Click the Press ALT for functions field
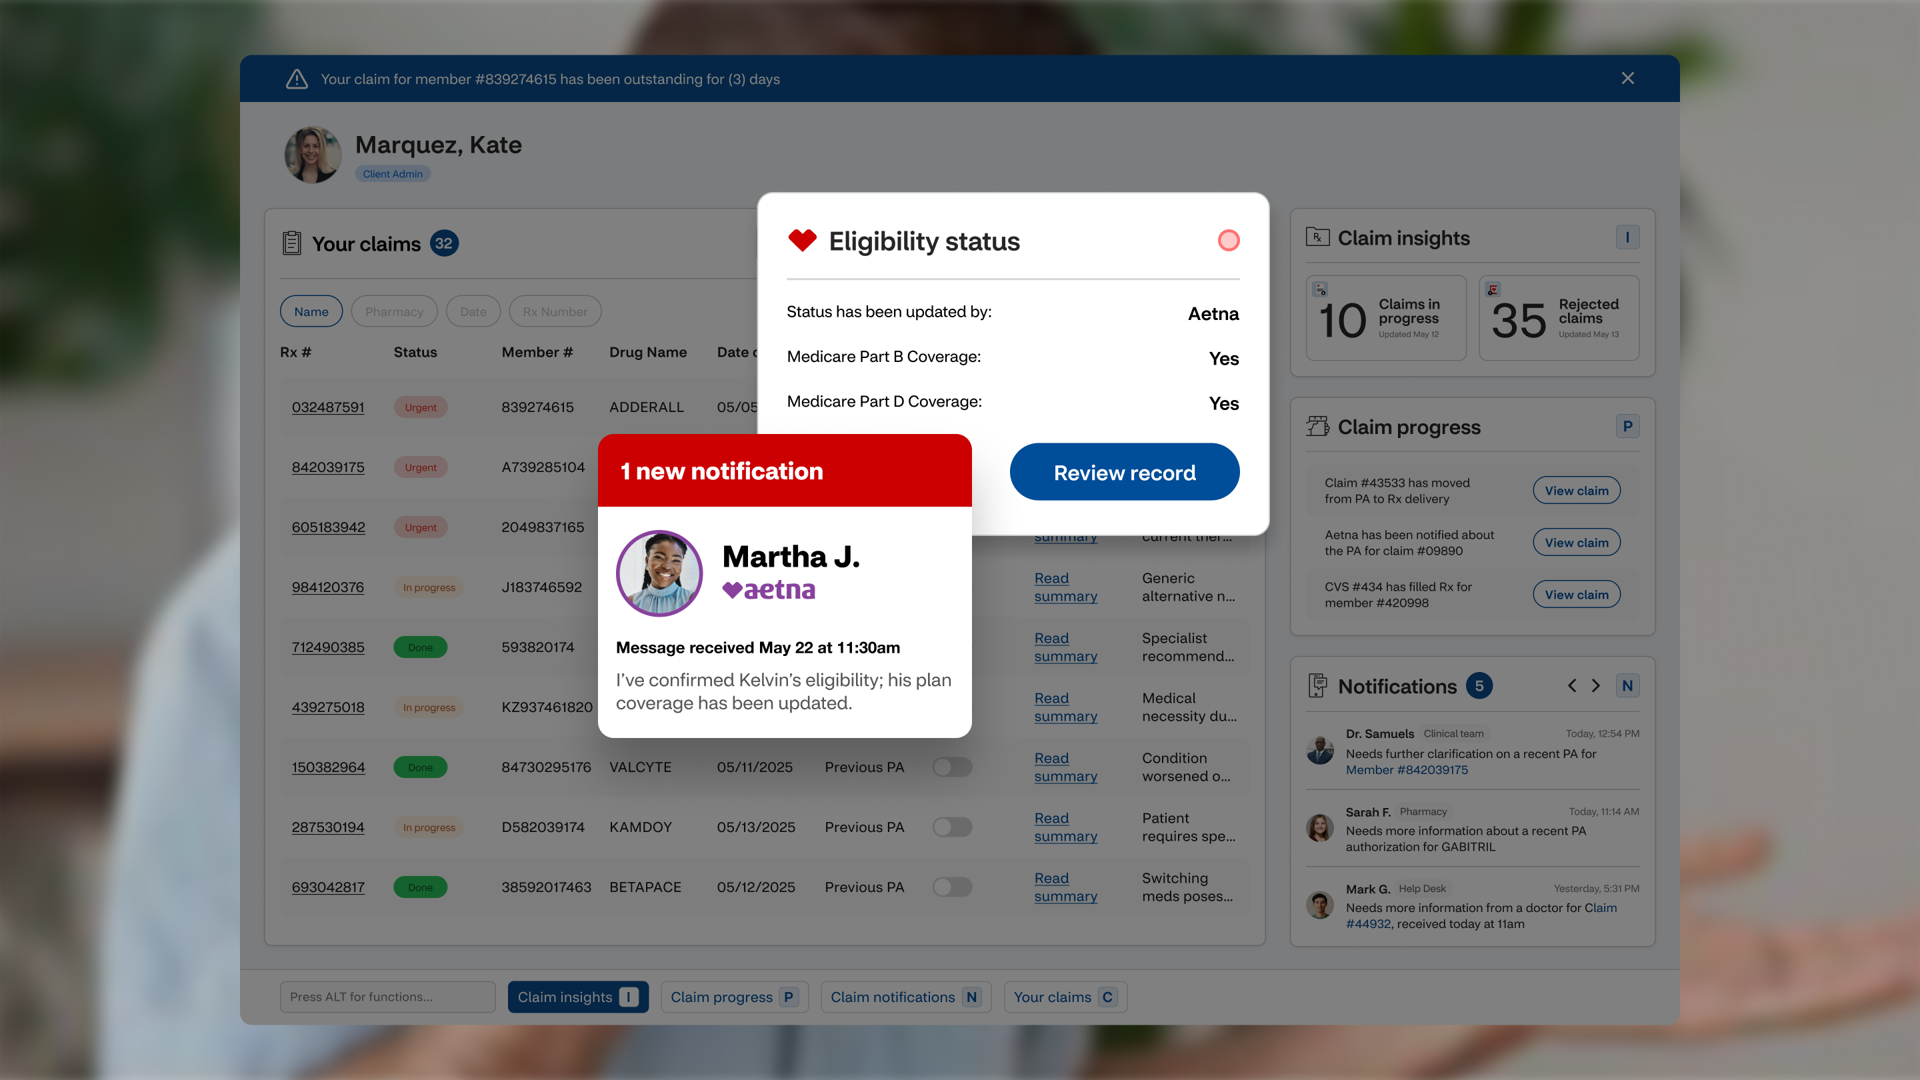 click(x=387, y=997)
